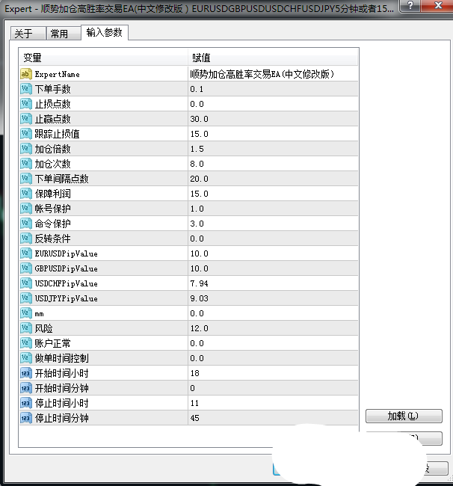Click the icon next to 风险
Viewport: 453px width, 486px height.
(25, 328)
